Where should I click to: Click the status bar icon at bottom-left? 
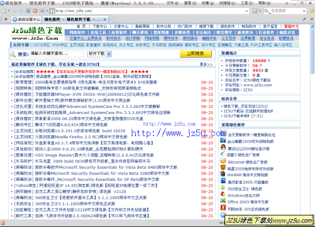tap(3, 223)
